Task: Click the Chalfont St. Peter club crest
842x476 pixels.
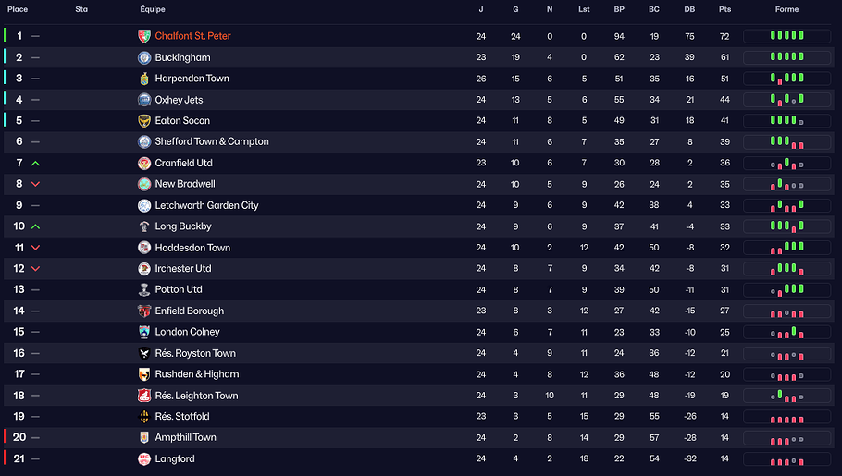Action: pos(143,36)
